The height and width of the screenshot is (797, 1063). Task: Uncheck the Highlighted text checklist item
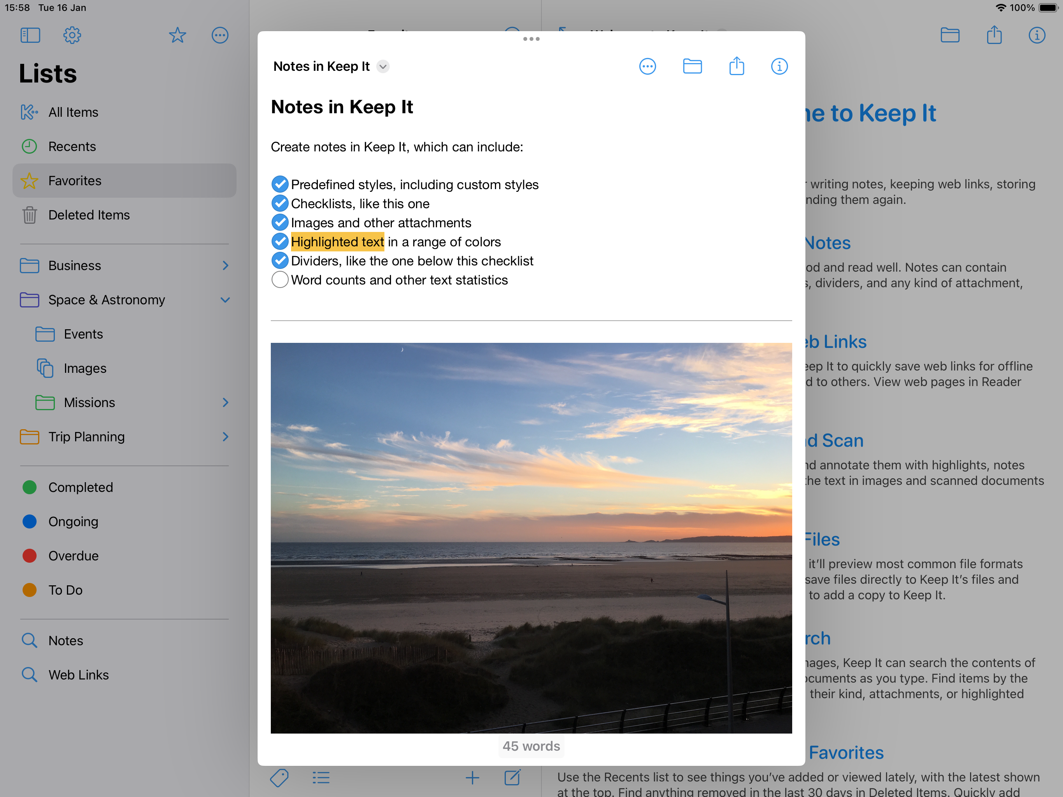tap(280, 241)
